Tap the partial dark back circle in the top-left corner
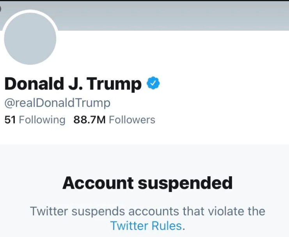Screen dimensions: 289x237 0,9
